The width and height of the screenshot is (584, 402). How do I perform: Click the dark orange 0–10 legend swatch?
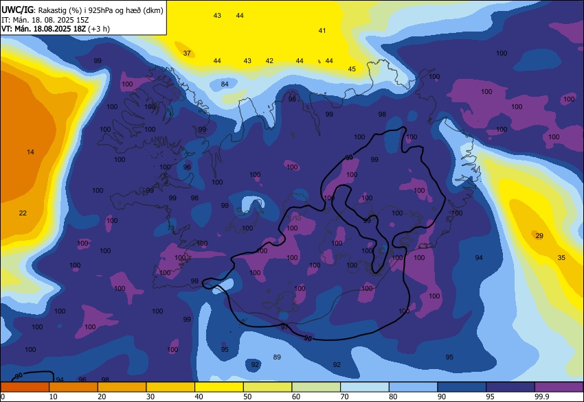[x=25, y=387]
